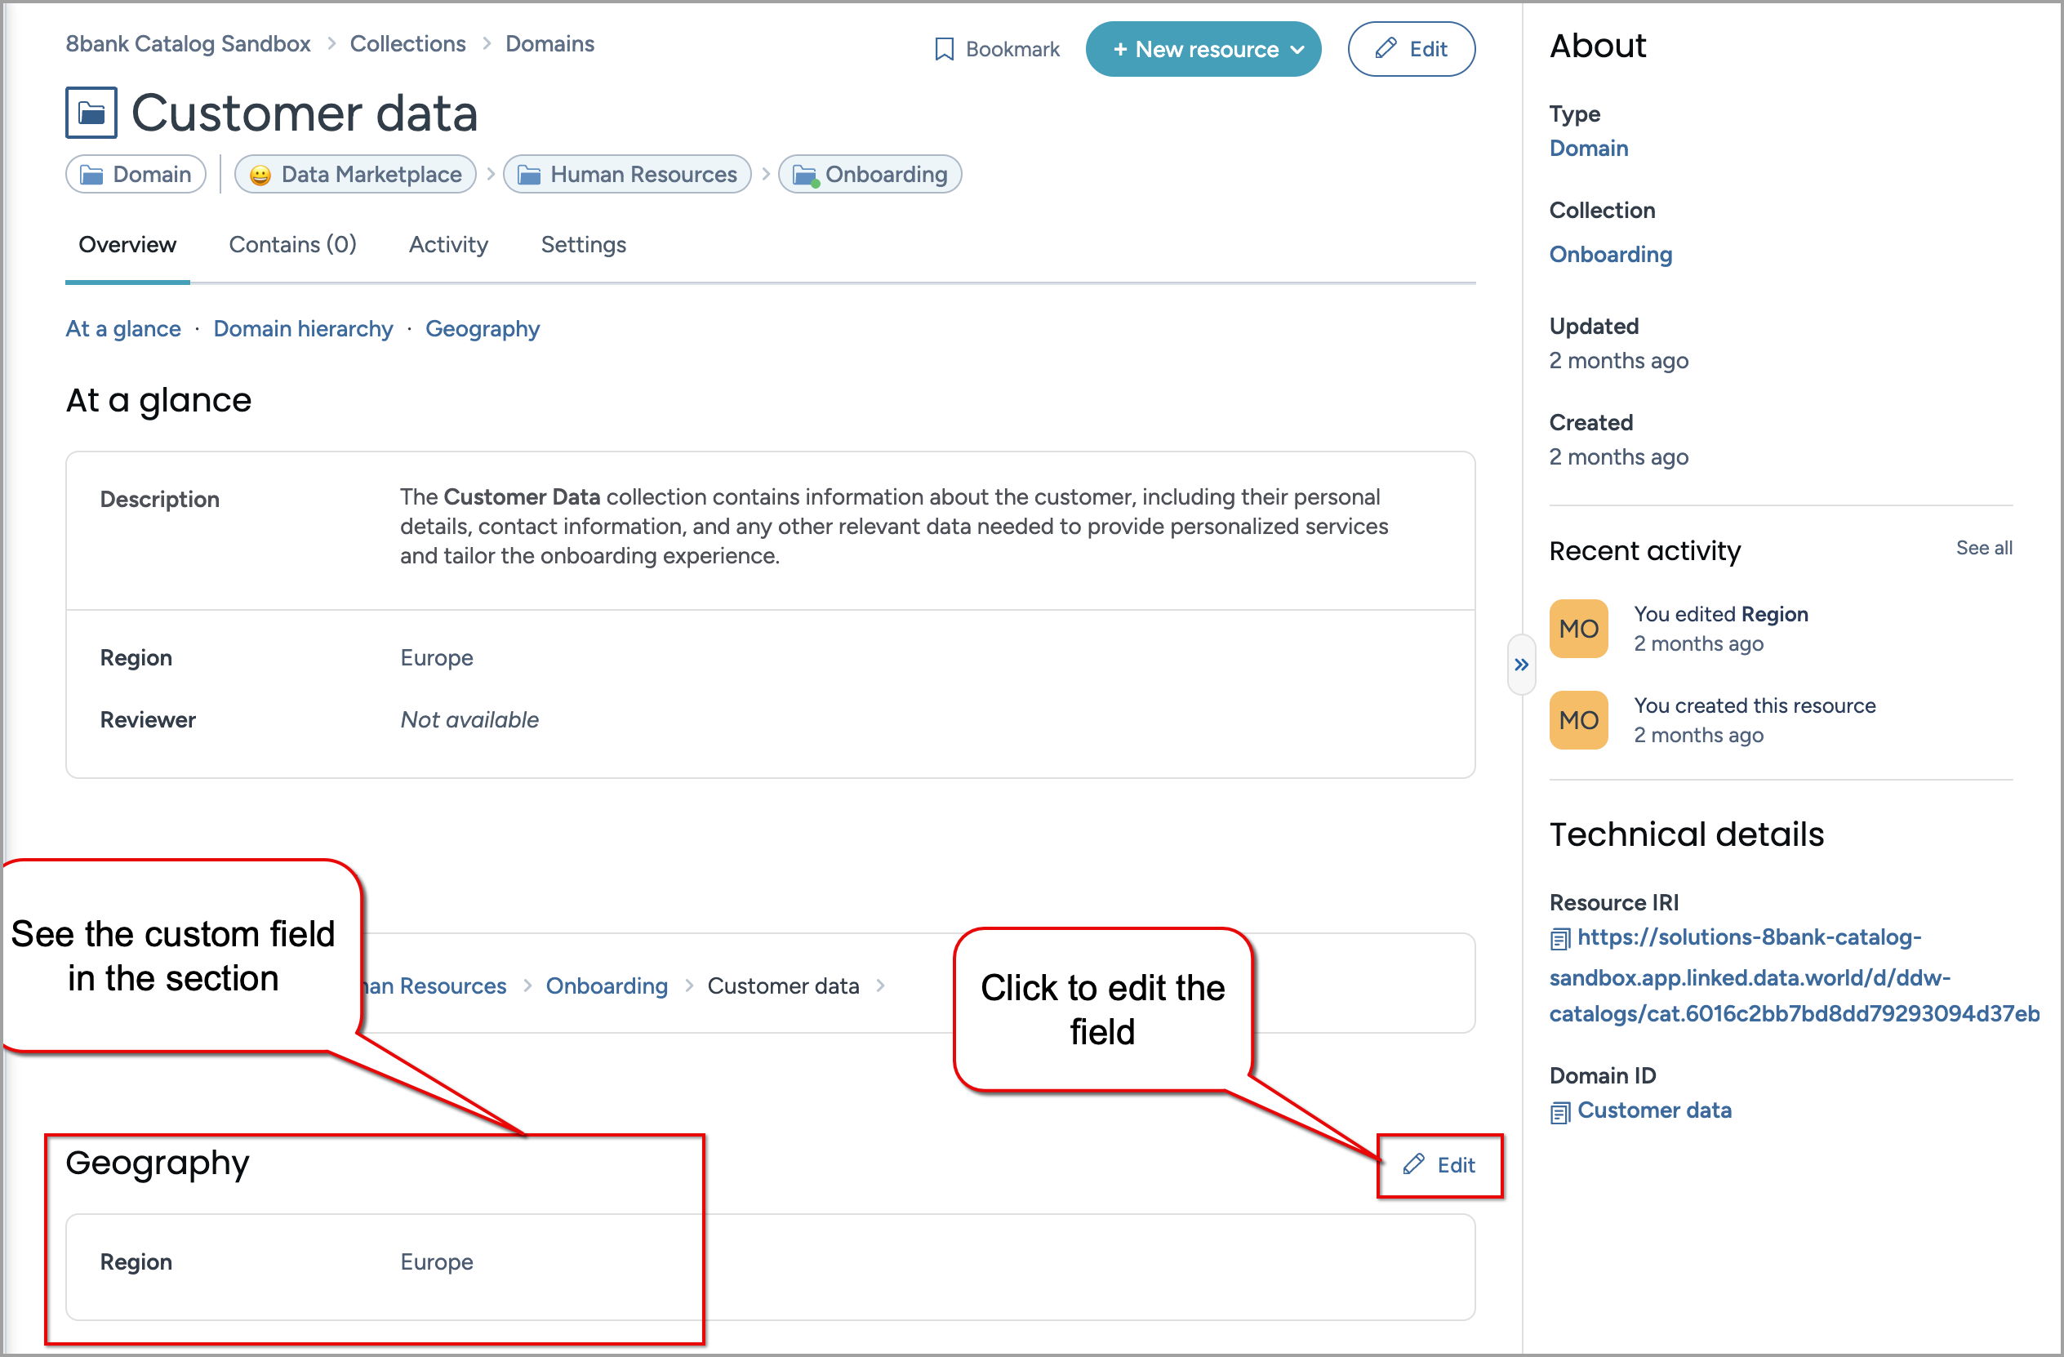Click the document icon beside Domain ID
The image size is (2064, 1357).
[1559, 1113]
